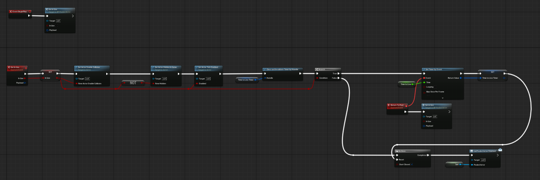The height and width of the screenshot is (180, 540).
Task: Click the Branch node's True output pin
Action: click(x=338, y=73)
